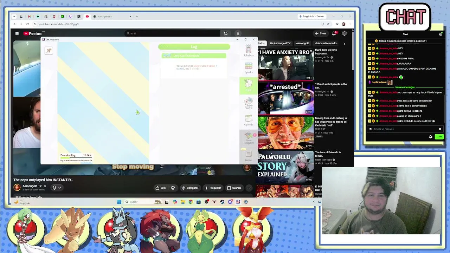450x253 pixels.
Task: Save video with Guardar button
Action: click(x=234, y=188)
